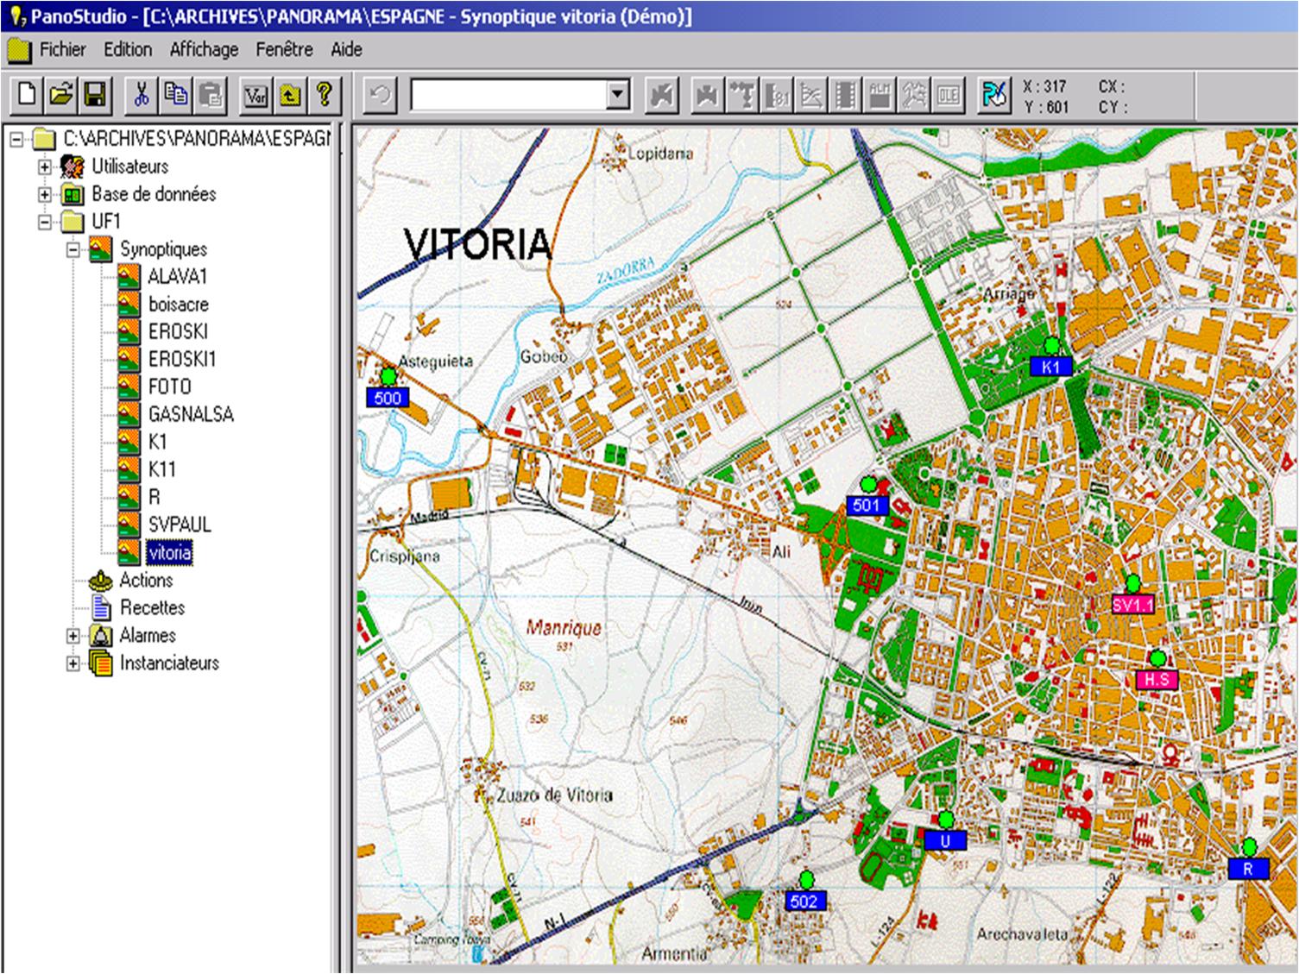
Task: Click the New document toolbar icon
Action: click(27, 95)
